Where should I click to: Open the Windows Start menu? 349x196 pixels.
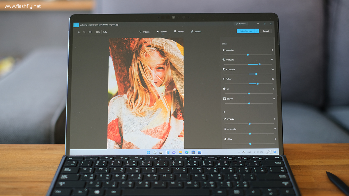pyautogui.click(x=148, y=152)
